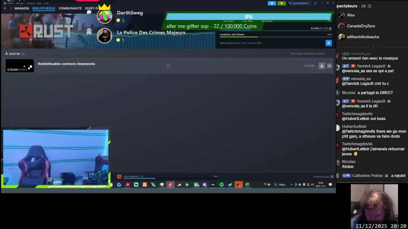Viewport: 408px width, 229px height.
Task: Go back with Steam back arrow
Action: (x=5, y=8)
